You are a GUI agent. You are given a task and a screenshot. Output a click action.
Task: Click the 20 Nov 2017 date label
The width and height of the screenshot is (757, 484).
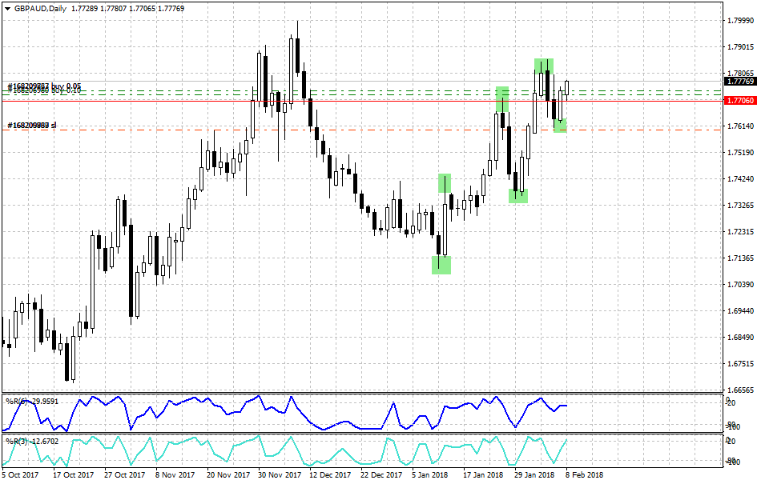(228, 475)
